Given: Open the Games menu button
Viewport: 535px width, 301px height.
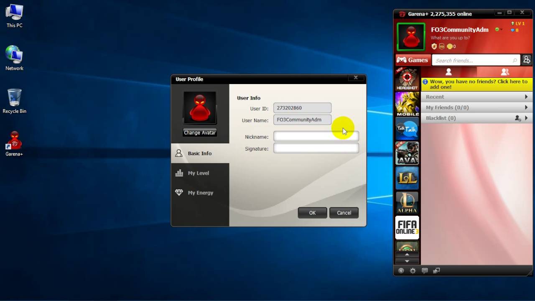Looking at the screenshot, I should [x=413, y=60].
